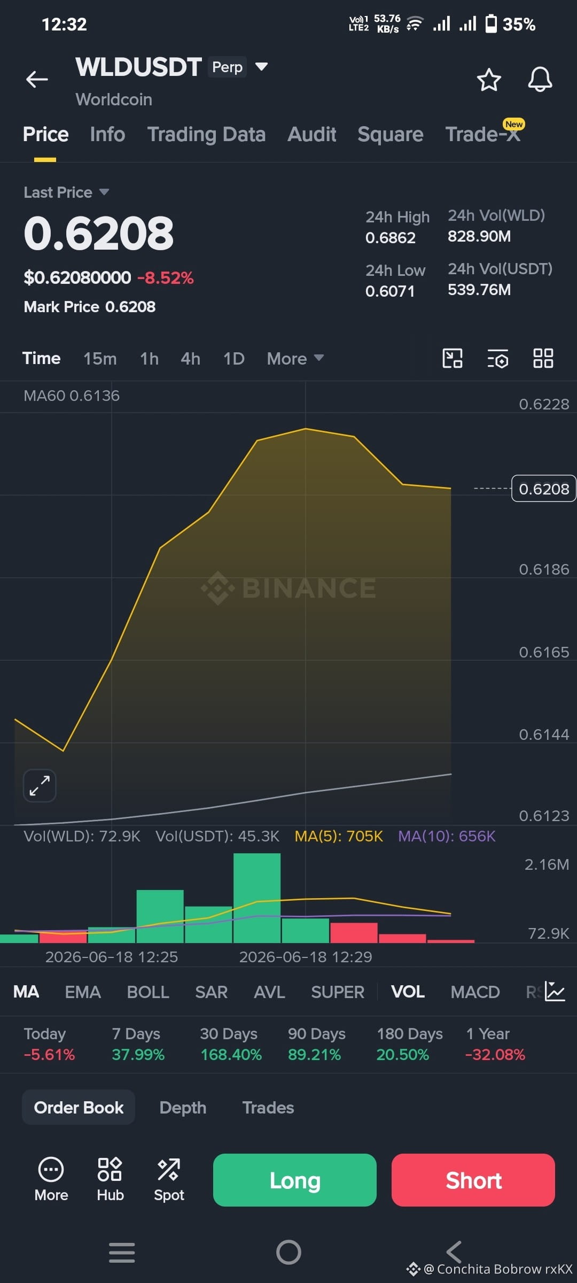Open the Last Price dropdown
This screenshot has height=1283, width=577.
[66, 192]
